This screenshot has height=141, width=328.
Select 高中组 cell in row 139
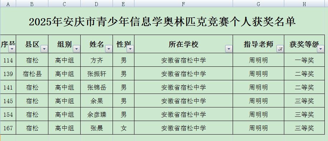[x=64, y=74]
